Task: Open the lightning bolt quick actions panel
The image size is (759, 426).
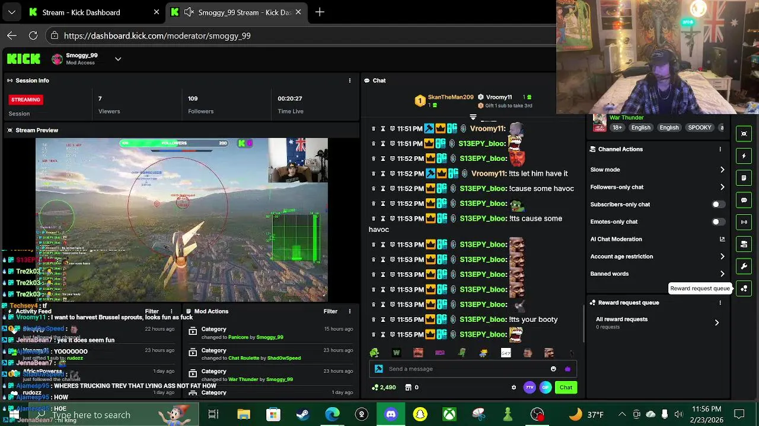Action: pos(744,156)
